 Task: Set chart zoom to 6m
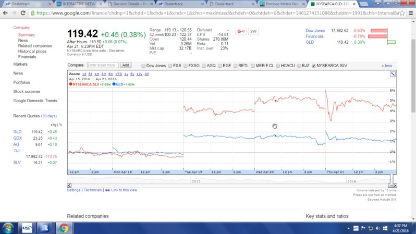111,74
